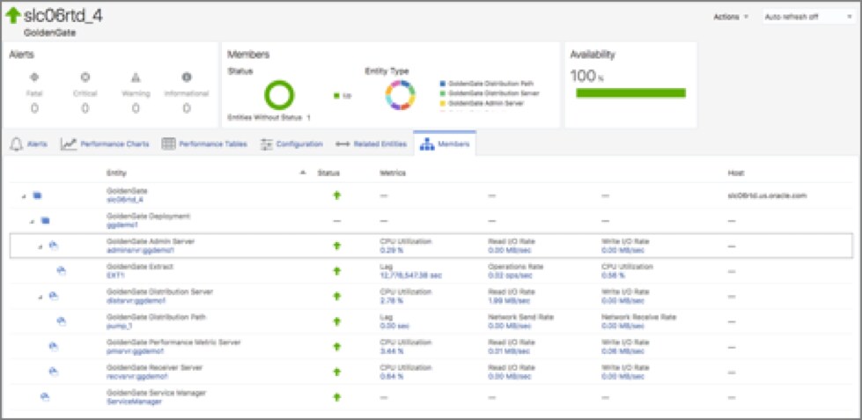Click the Status donut chart
Viewport: 862px width, 420px height.
pos(280,95)
